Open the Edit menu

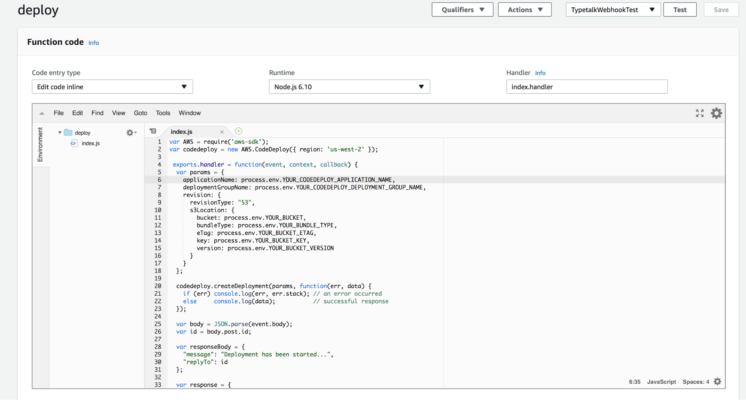point(78,113)
